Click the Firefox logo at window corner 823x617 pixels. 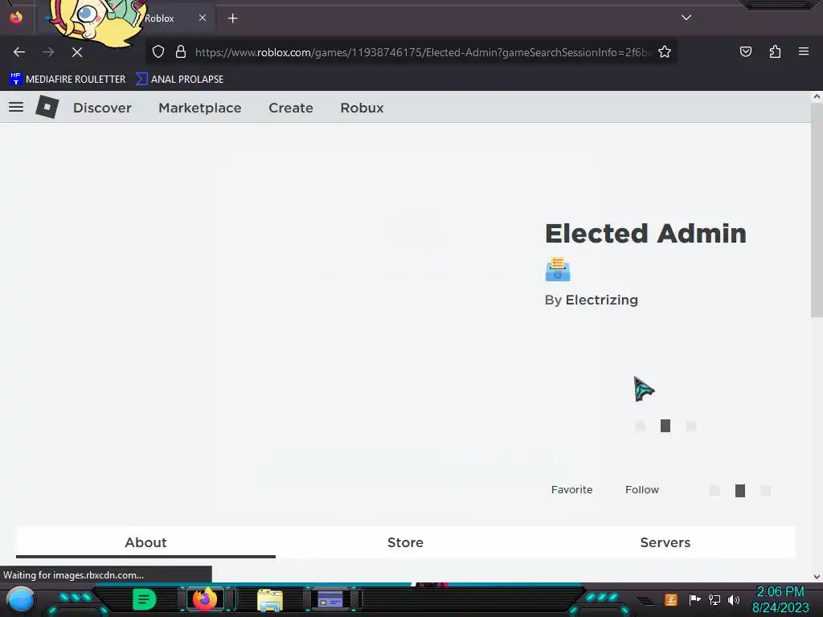click(x=16, y=18)
